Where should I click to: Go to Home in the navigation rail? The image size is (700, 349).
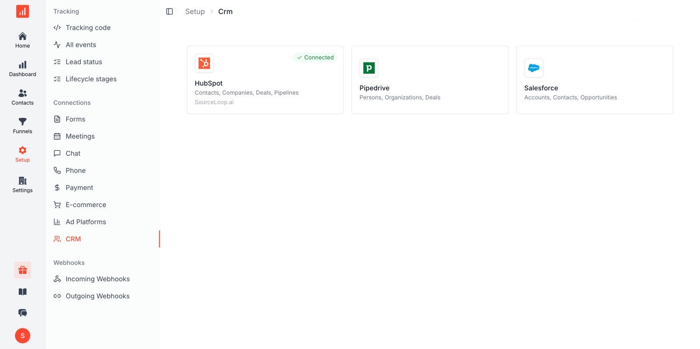23,40
